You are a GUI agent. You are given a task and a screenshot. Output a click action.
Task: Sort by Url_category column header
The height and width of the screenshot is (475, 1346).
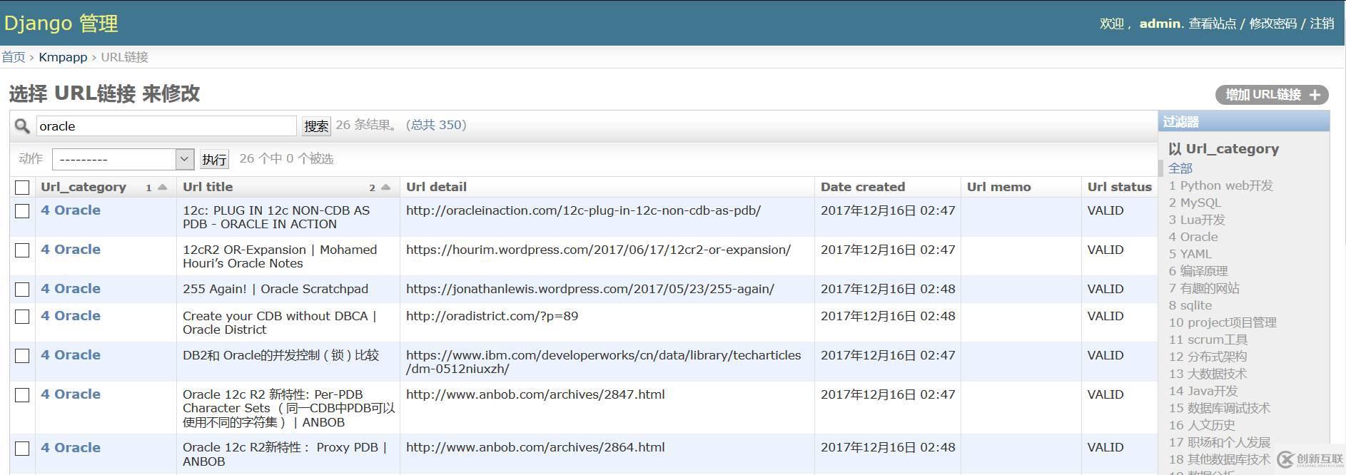click(x=84, y=187)
